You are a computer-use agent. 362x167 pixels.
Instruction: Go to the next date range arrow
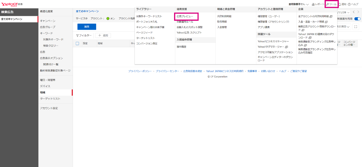click(x=358, y=12)
